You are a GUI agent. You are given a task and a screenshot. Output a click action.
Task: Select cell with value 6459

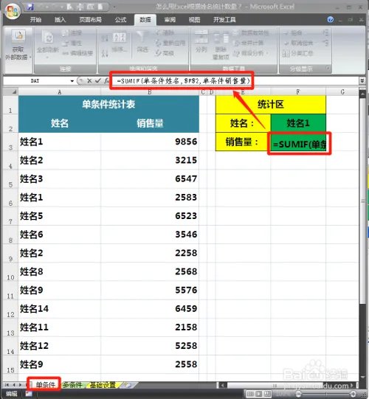click(x=150, y=309)
